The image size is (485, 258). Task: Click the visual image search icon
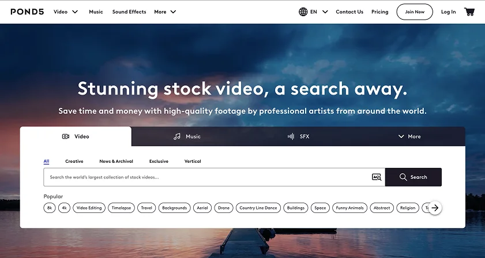pos(377,177)
